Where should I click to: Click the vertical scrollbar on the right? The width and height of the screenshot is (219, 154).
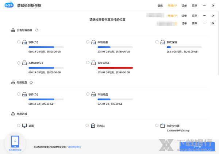218,43
